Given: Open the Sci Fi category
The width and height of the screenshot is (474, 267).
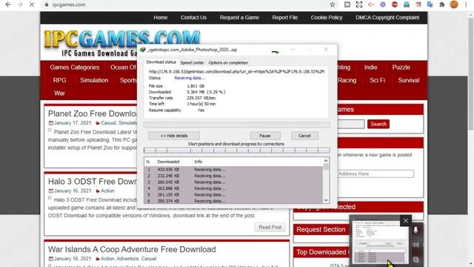Looking at the screenshot, I should (x=377, y=80).
